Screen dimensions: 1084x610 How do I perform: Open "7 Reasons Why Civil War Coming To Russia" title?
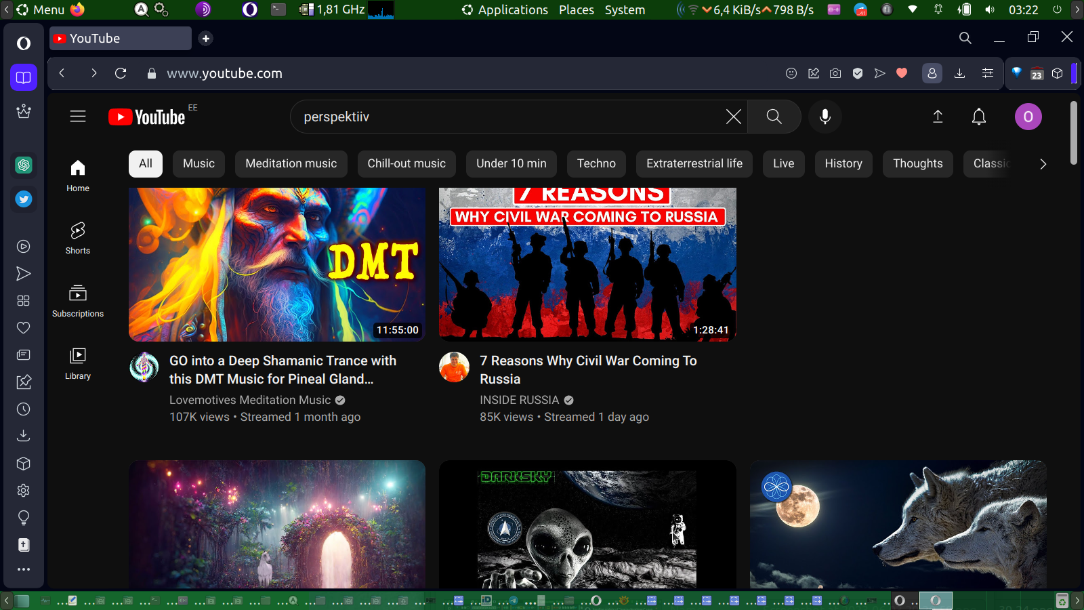click(x=588, y=370)
